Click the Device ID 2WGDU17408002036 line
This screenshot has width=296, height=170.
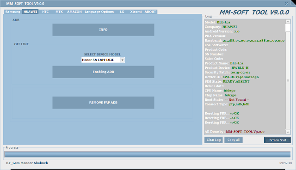coord(232,77)
